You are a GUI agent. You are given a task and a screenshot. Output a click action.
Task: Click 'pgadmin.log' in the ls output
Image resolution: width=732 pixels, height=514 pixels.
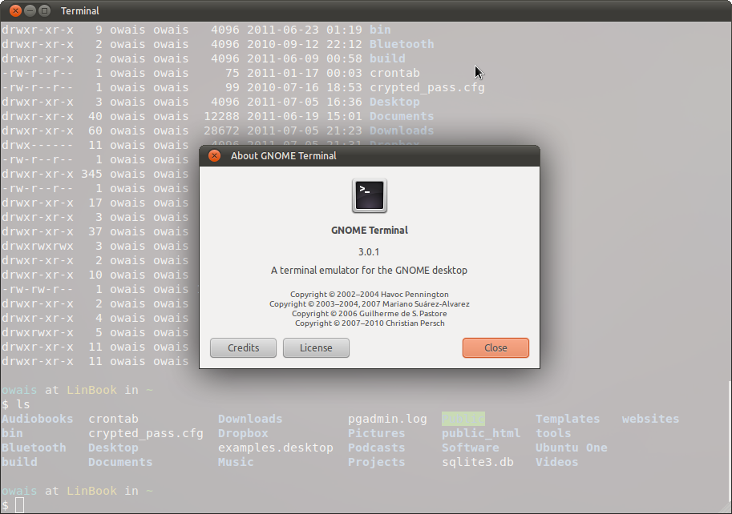(x=387, y=419)
